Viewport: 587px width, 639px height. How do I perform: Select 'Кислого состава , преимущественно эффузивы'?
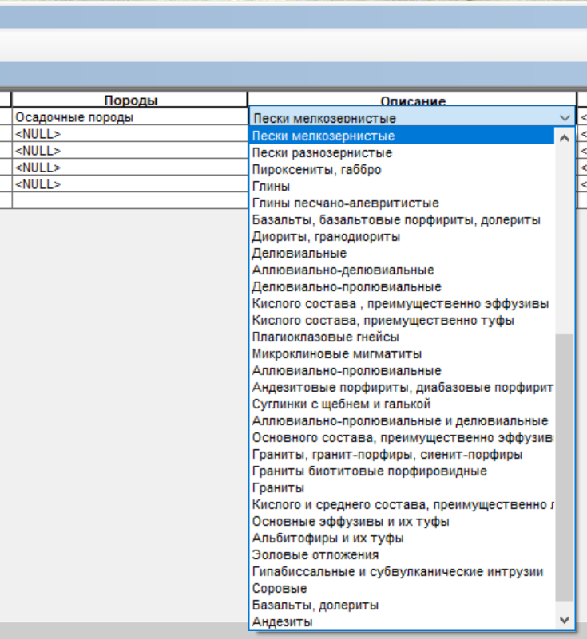402,303
